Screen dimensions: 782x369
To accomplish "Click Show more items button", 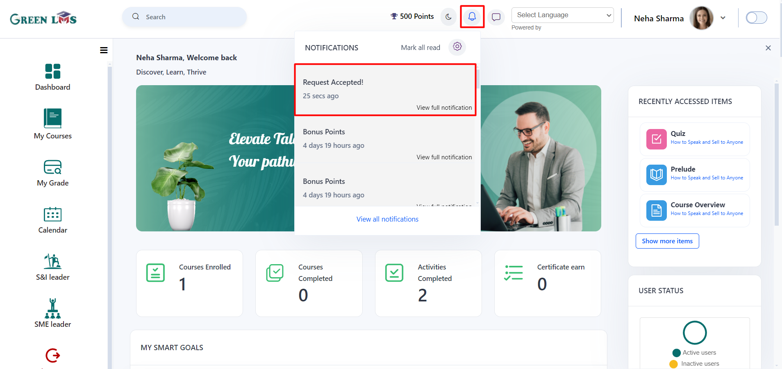I will pos(667,241).
